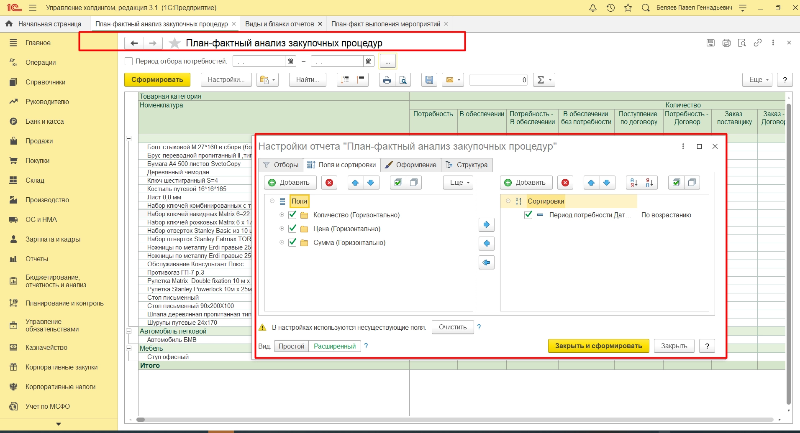Uncheck the Сумма (Горизонтально) field
Image resolution: width=800 pixels, height=433 pixels.
[x=292, y=242]
